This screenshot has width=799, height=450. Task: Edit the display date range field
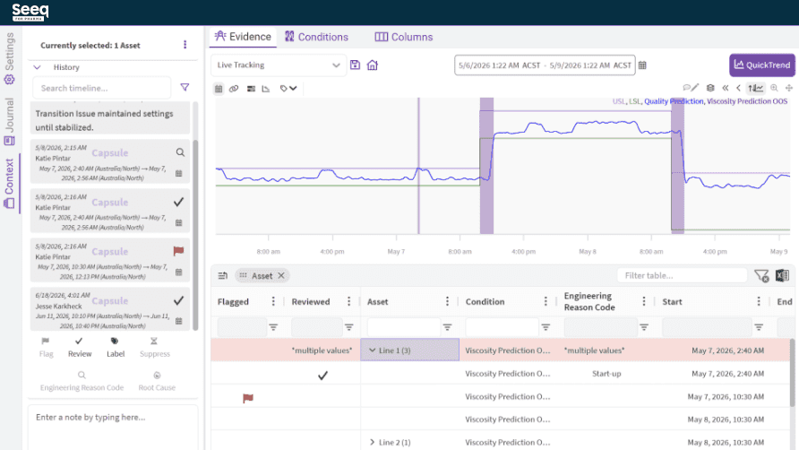tap(545, 65)
